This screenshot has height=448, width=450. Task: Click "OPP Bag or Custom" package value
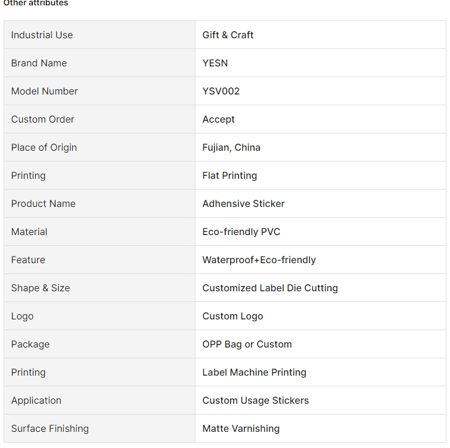click(x=247, y=344)
